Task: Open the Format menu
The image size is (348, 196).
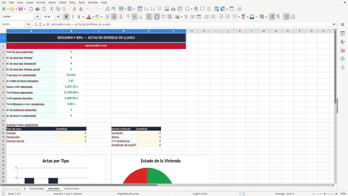Action: [x=41, y=2]
